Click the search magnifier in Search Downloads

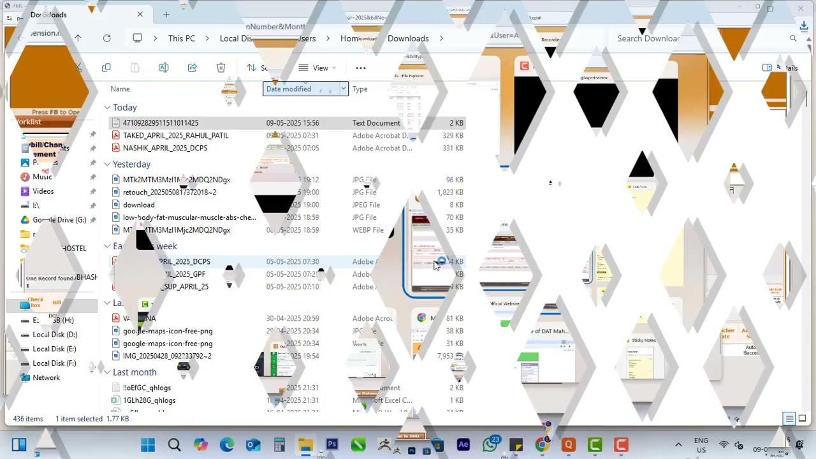[x=793, y=38]
